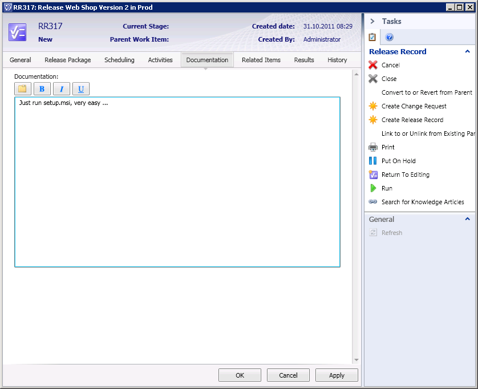Click Create Change Request task link

(x=414, y=106)
